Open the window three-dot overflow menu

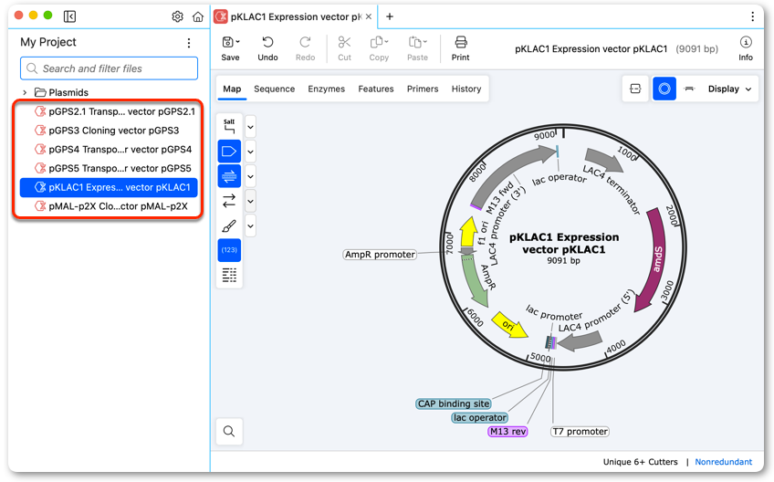coord(752,16)
